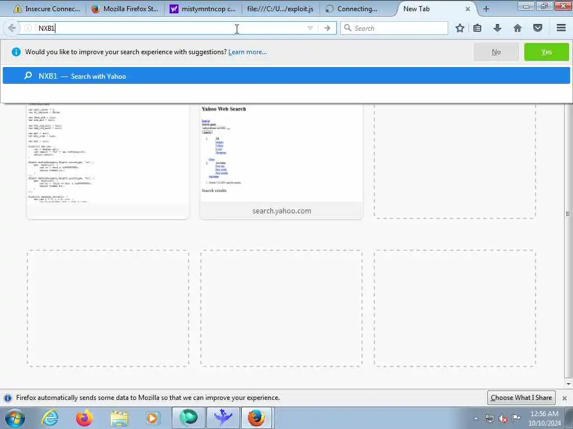
Task: Select NXB1 Search with Yahoo suggestion
Action: [286, 75]
